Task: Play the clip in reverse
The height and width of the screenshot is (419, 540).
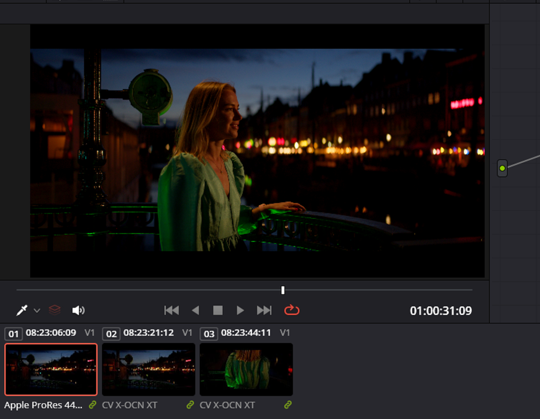Action: click(195, 310)
